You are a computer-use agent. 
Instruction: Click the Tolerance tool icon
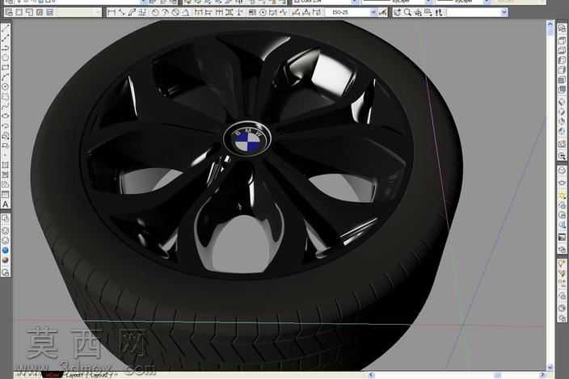pyautogui.click(x=252, y=12)
